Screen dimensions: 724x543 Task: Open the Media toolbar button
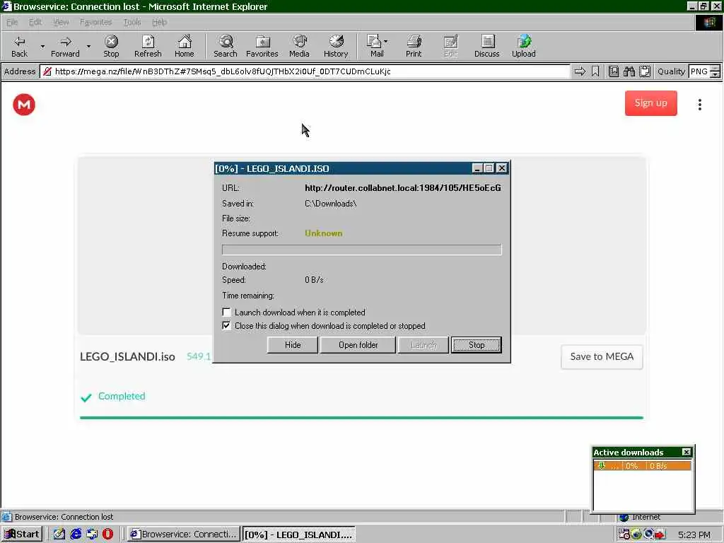click(299, 46)
